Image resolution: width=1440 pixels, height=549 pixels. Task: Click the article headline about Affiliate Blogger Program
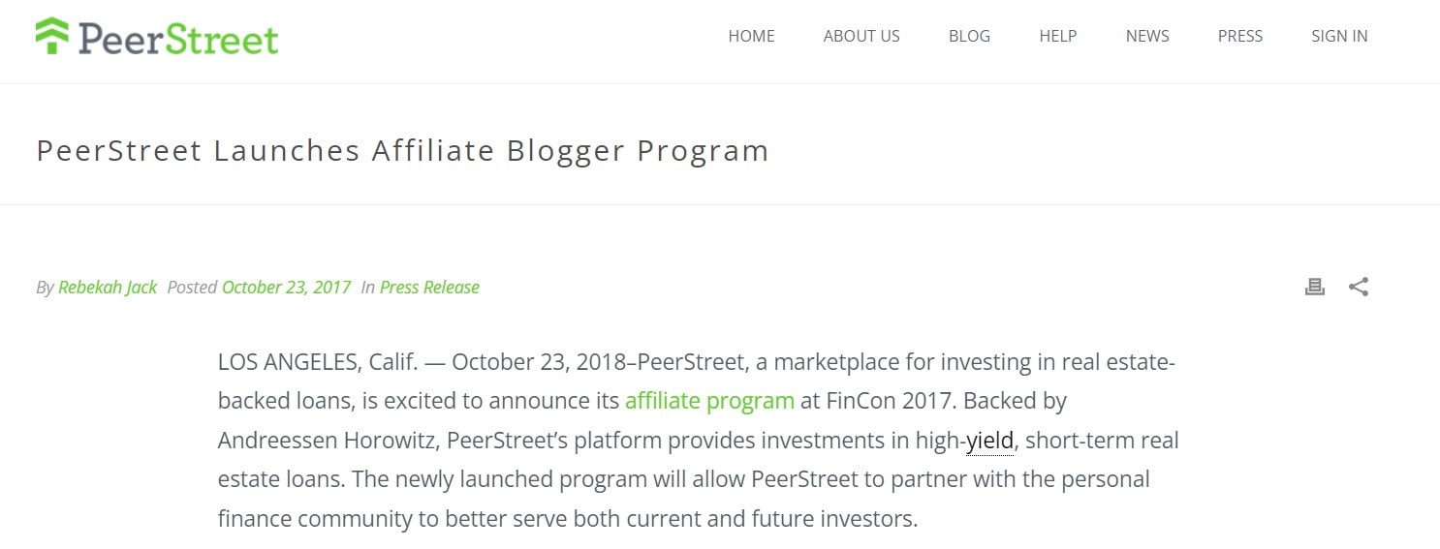point(402,151)
